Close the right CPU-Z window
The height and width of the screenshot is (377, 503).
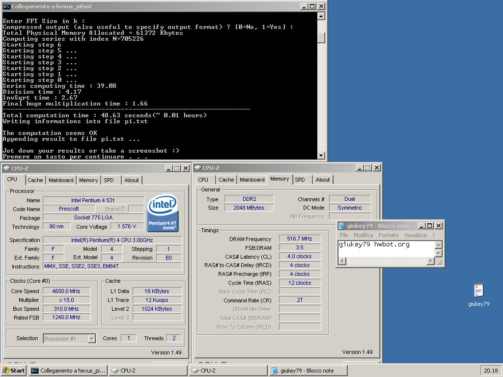[377, 168]
